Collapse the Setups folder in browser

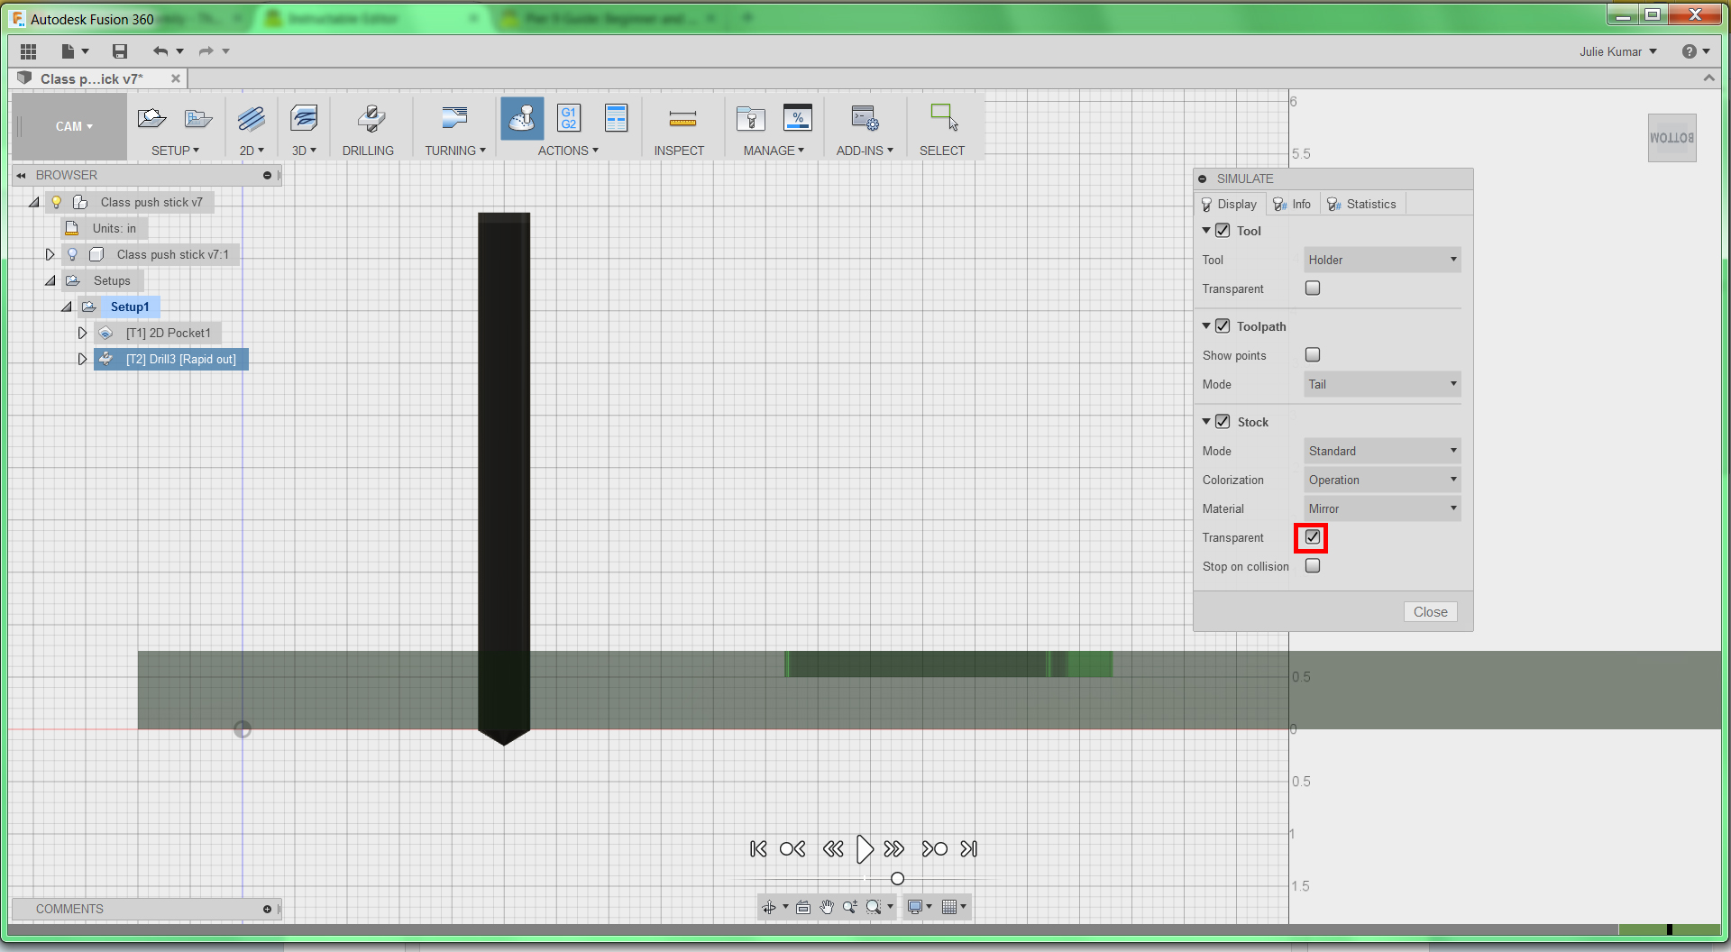(x=50, y=280)
